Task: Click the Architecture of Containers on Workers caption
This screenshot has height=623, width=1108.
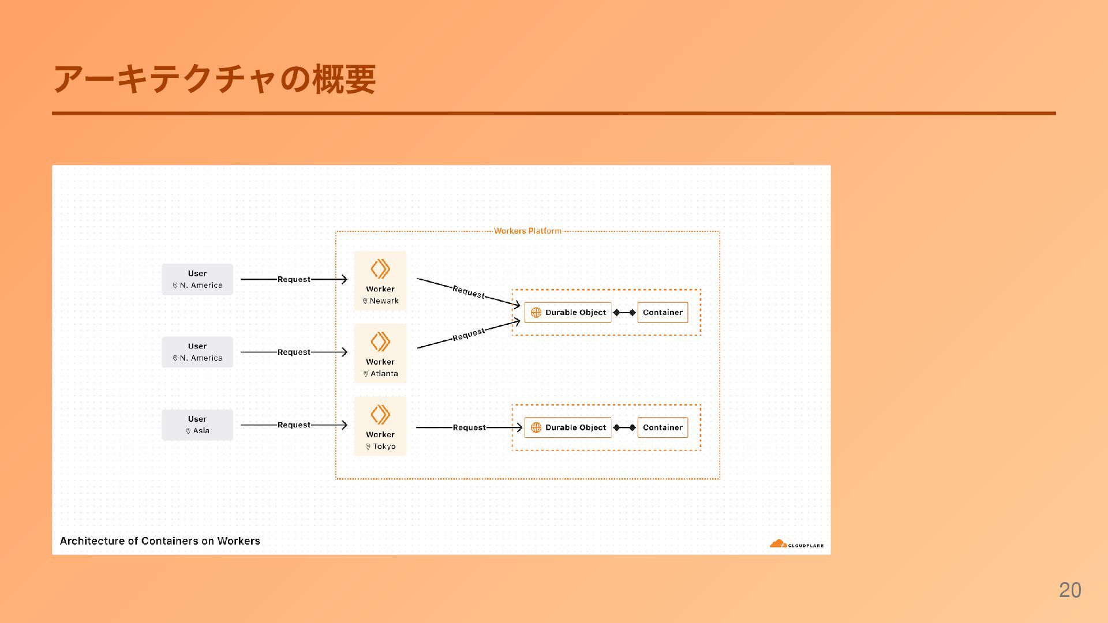Action: [160, 541]
